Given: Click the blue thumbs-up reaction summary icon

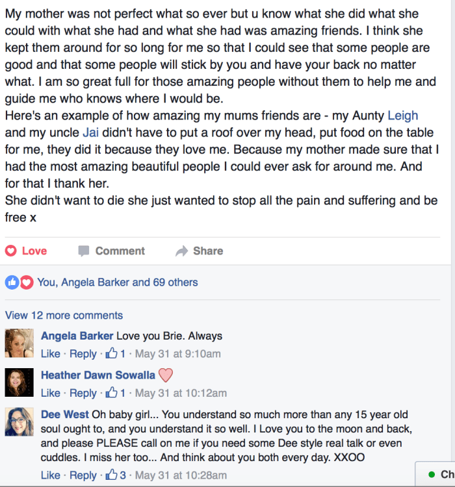Looking at the screenshot, I should (12, 282).
